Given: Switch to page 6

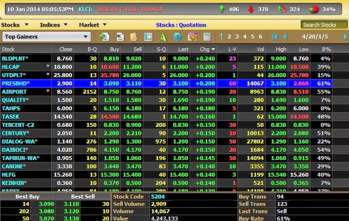Looking at the screenshot, I should [x=260, y=37].
